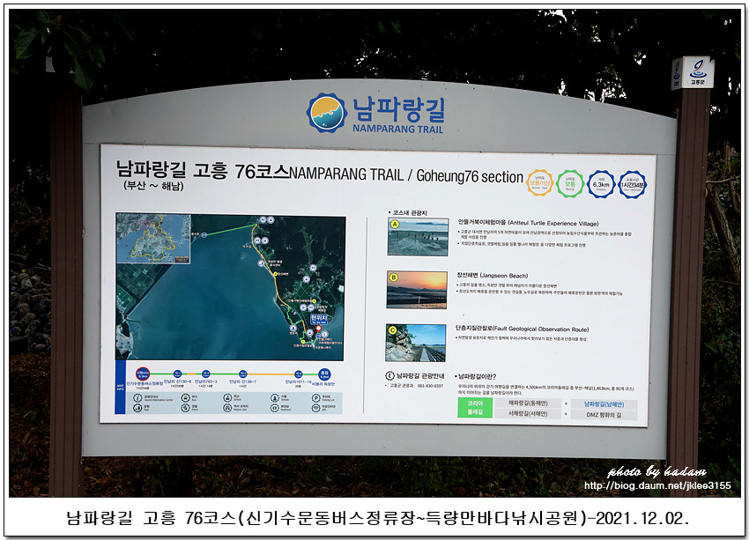Click the '안뜰거북이체험마을 (Antteul Turtle Experience Village)' title
Screen dimensions: 749x540
[528, 223]
